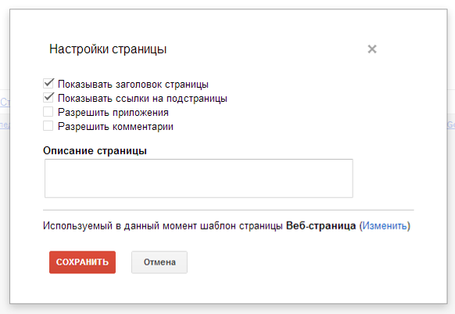Click the Описание страницы field heading
This screenshot has height=314, width=455.
click(95, 150)
